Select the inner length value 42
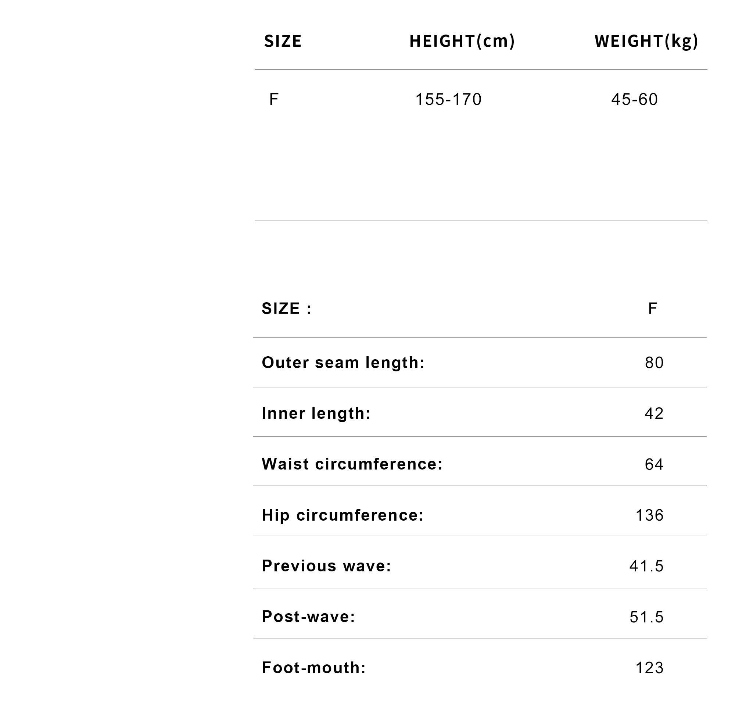Viewport: 735px width, 703px height. point(654,413)
